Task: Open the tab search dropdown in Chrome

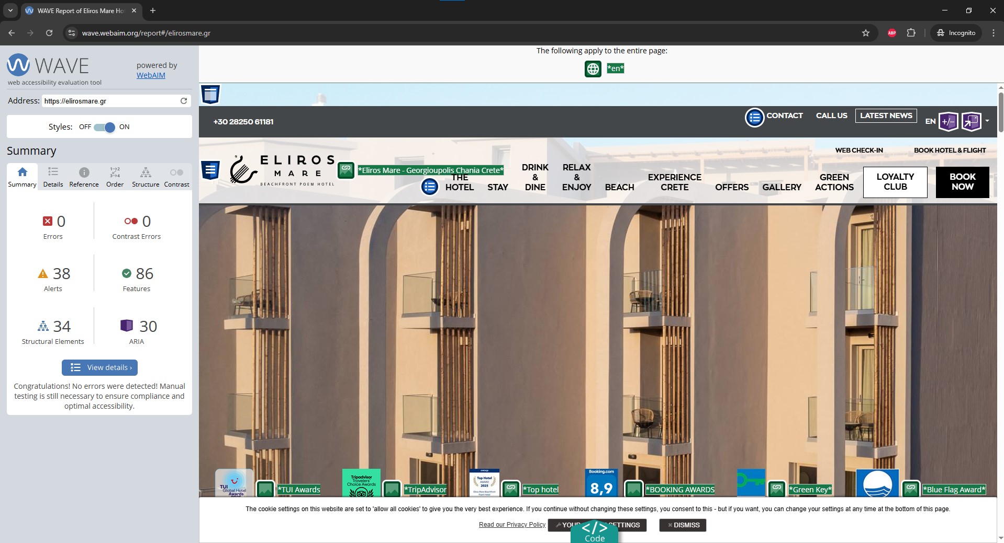Action: tap(10, 10)
